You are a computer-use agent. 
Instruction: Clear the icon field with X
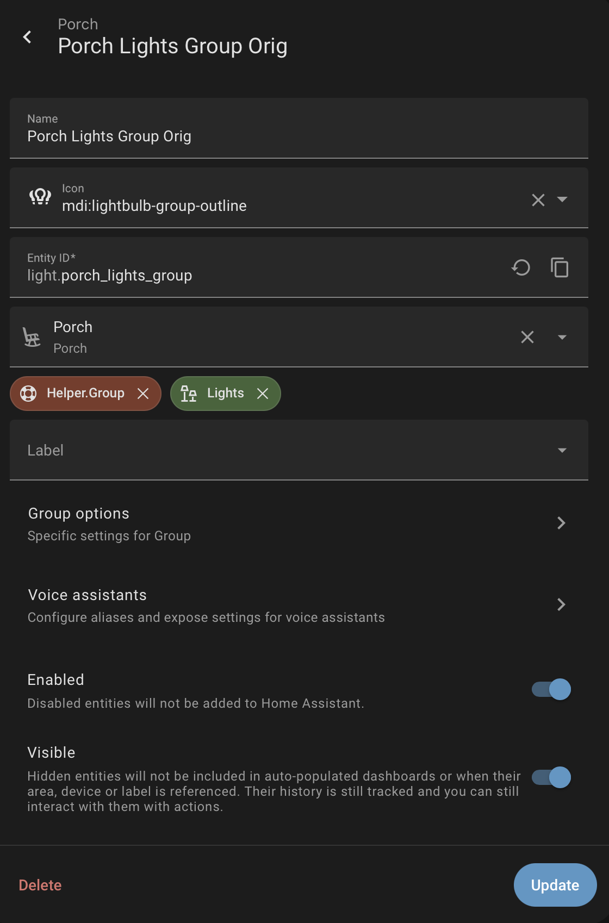click(538, 200)
